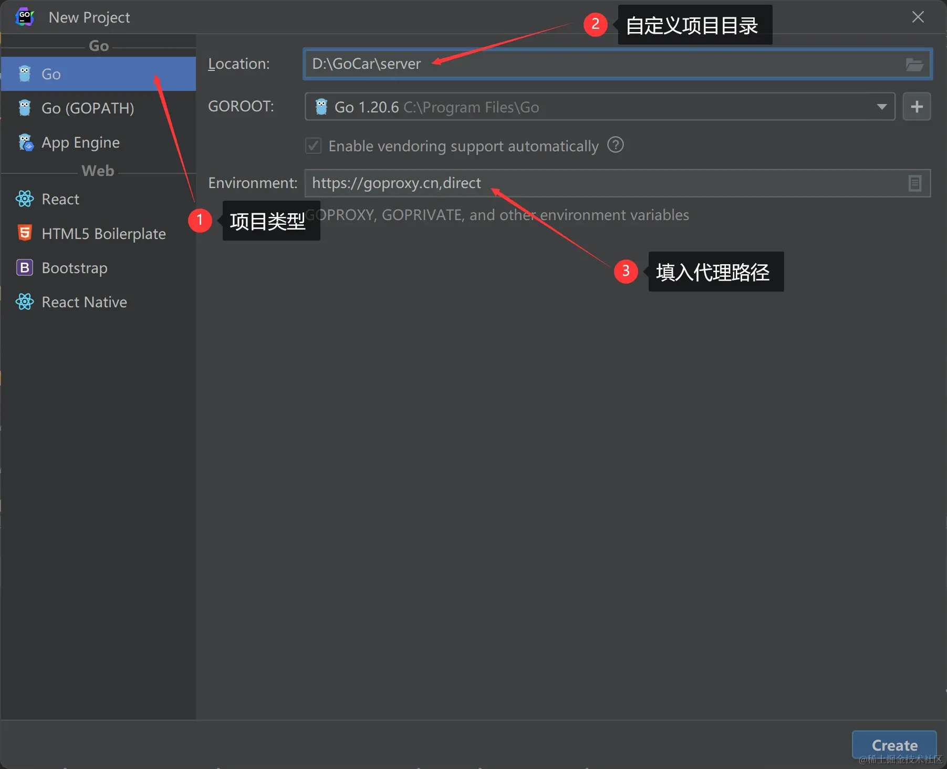Toggle Enable vendoring support automatically checkbox
The height and width of the screenshot is (769, 947).
click(314, 146)
